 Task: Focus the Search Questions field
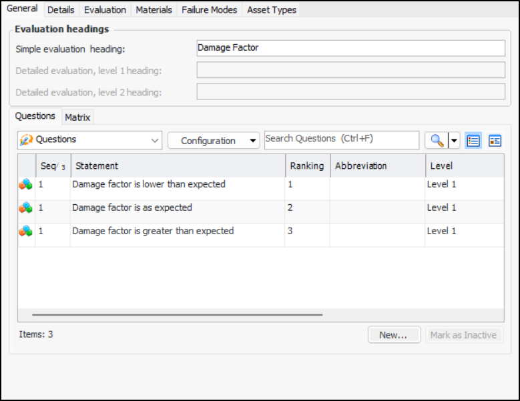click(x=341, y=139)
